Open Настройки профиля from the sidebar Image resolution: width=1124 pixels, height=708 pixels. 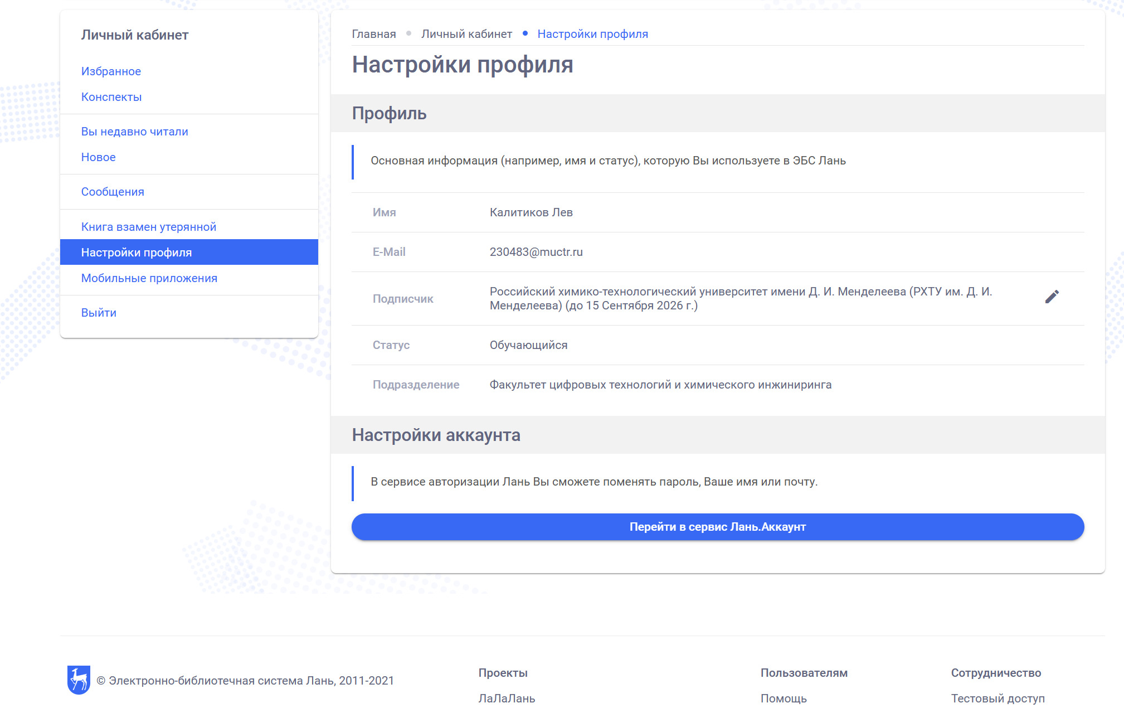tap(137, 252)
